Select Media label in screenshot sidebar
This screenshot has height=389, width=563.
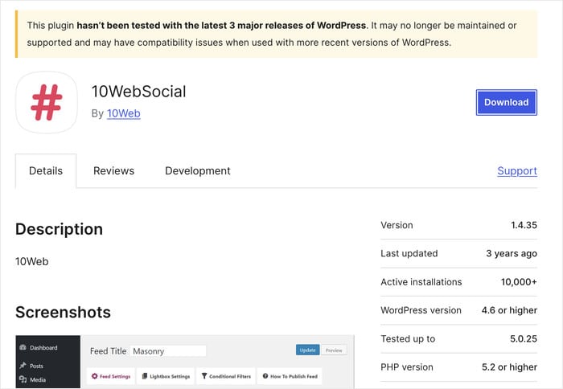pyautogui.click(x=38, y=379)
